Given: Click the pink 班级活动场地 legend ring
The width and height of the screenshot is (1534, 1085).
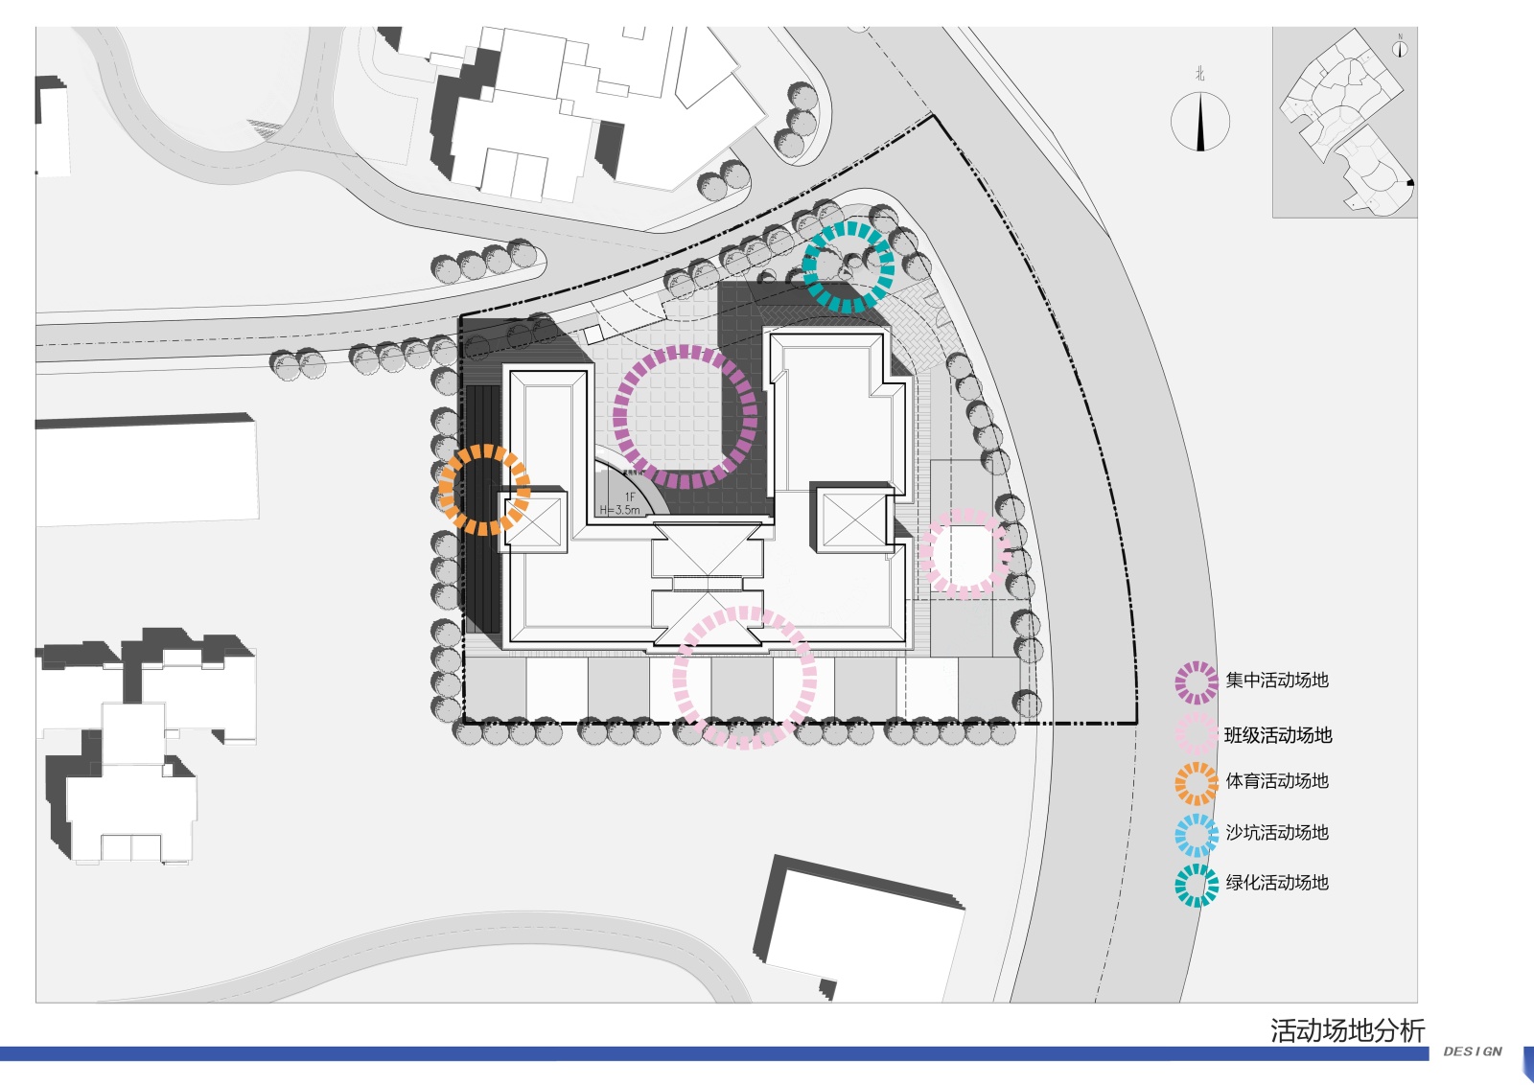Looking at the screenshot, I should [1197, 734].
